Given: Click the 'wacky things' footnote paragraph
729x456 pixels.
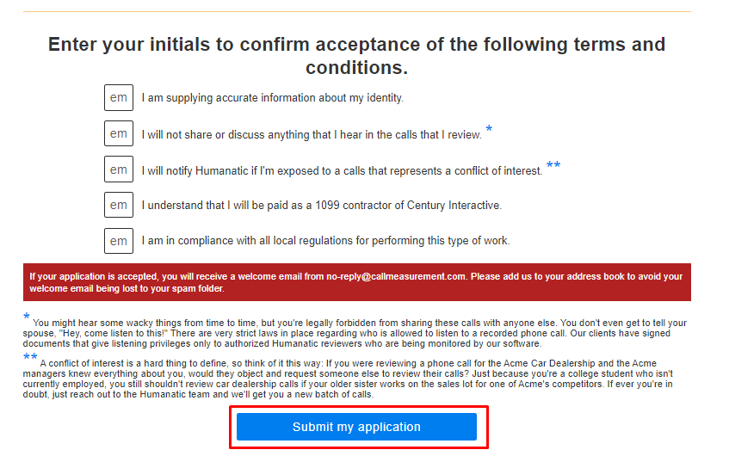Looking at the screenshot, I should click(x=356, y=333).
